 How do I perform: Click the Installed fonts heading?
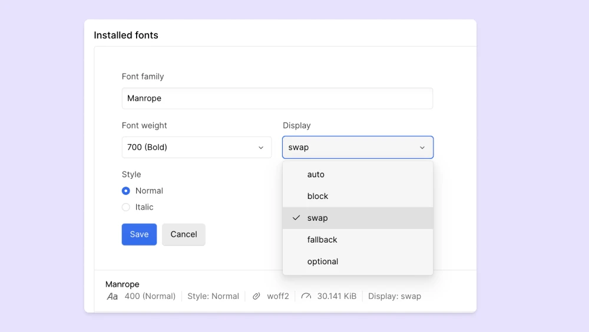point(126,35)
